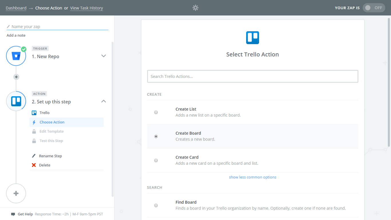Click the 1. New Repo step title
Screen dimensions: 391x220
pos(46,56)
